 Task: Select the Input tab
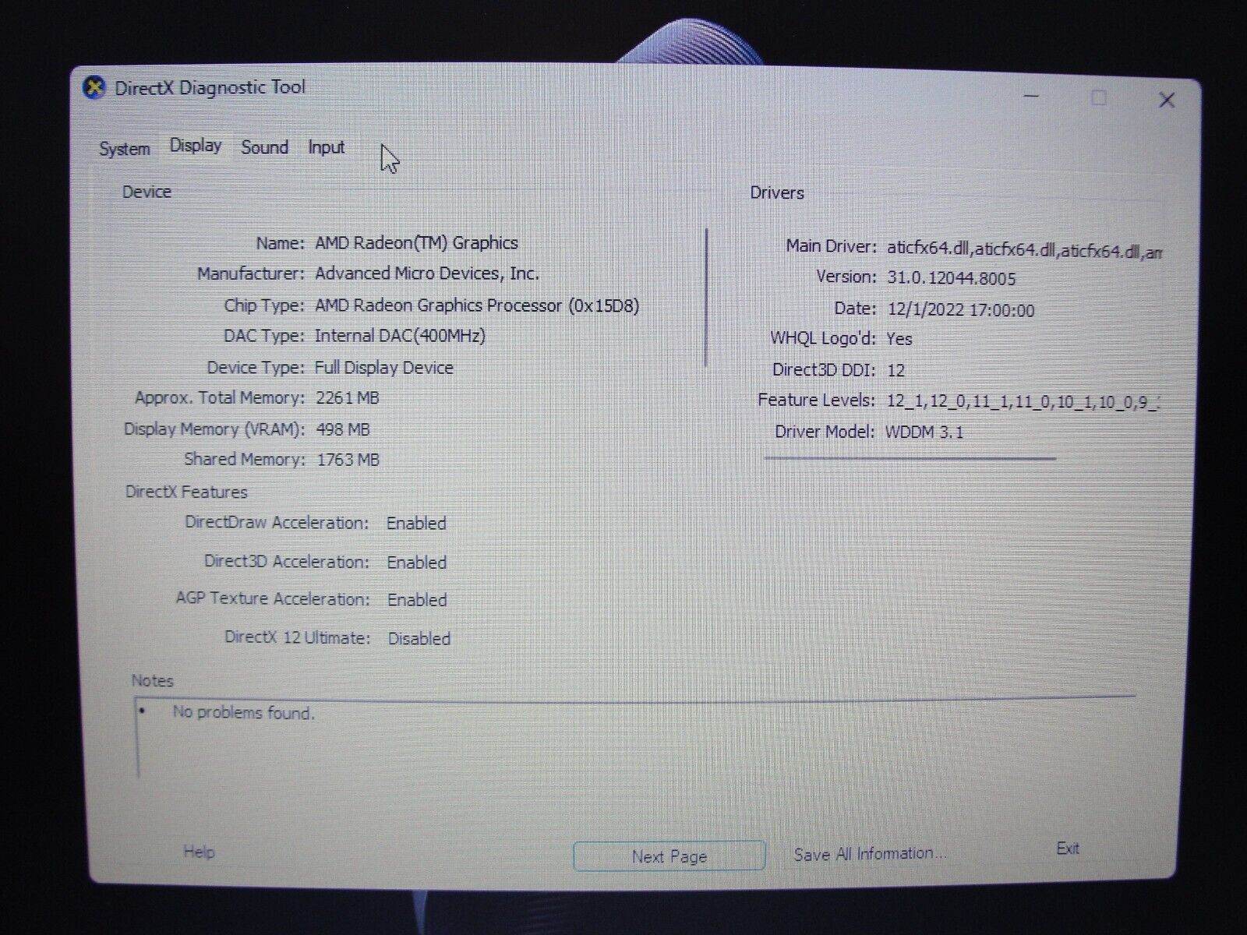click(326, 147)
